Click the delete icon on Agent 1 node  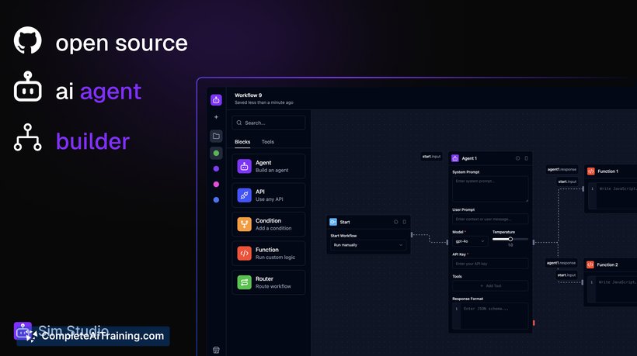tap(526, 158)
